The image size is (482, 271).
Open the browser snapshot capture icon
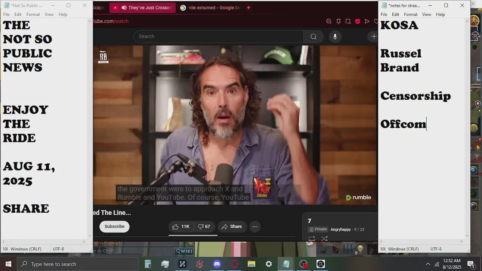click(x=348, y=21)
